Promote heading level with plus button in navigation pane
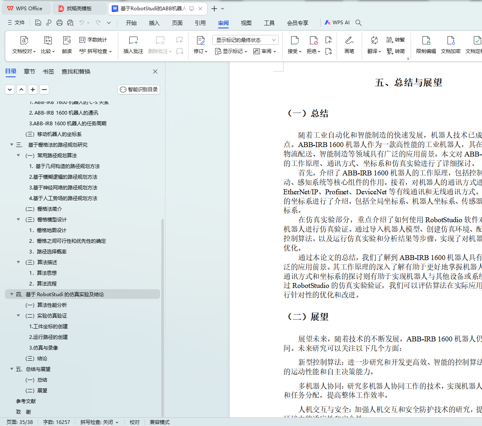The image size is (482, 426). (x=33, y=90)
